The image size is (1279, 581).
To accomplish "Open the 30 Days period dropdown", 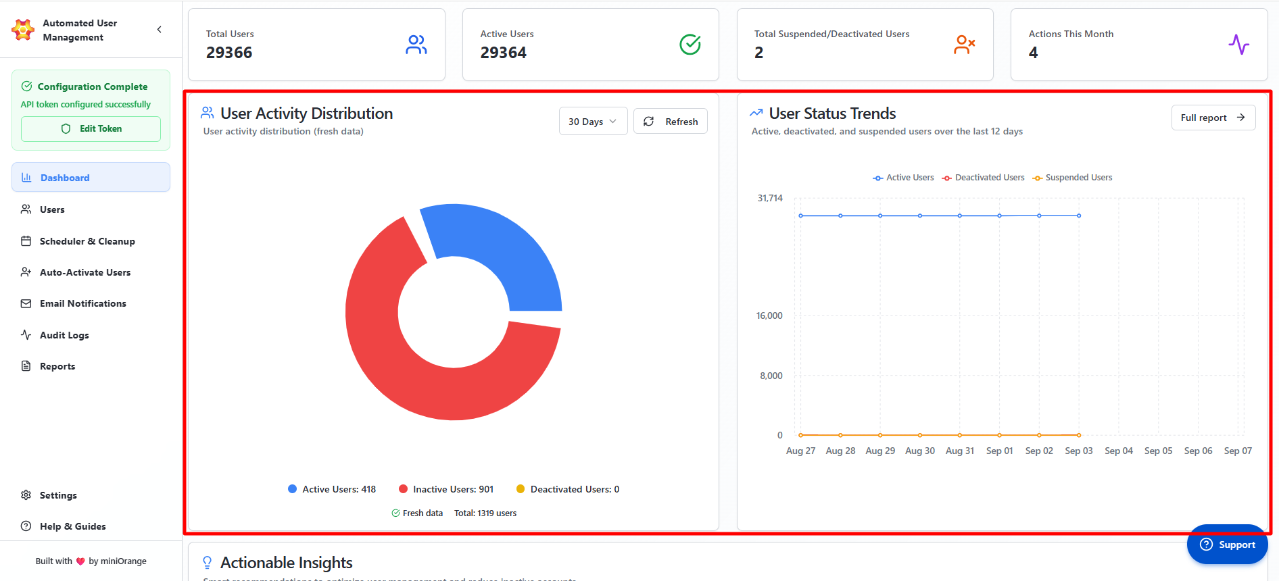I will coord(594,122).
